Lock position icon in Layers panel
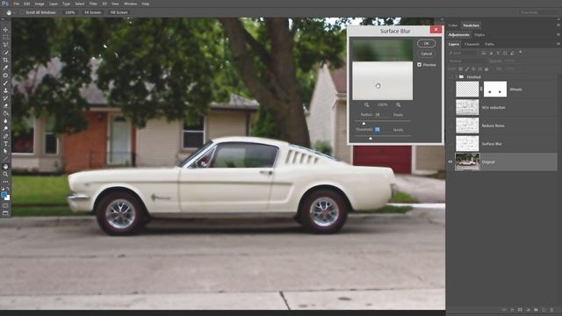The width and height of the screenshot is (562, 316). pos(473,68)
